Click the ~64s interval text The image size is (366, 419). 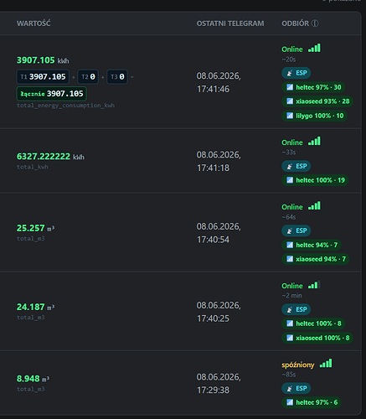(x=289, y=217)
